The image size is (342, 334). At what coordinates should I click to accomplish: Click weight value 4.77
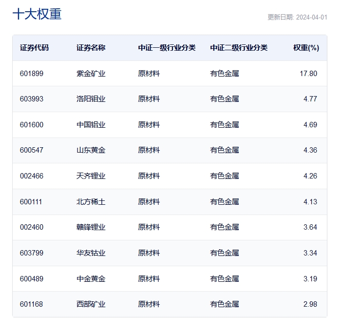click(310, 99)
